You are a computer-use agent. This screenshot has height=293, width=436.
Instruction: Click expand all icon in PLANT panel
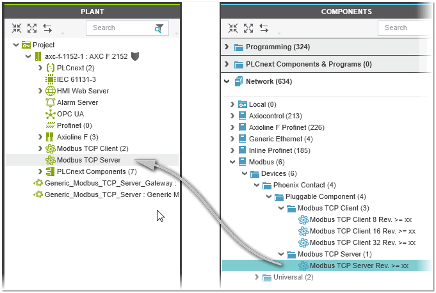coord(32,28)
